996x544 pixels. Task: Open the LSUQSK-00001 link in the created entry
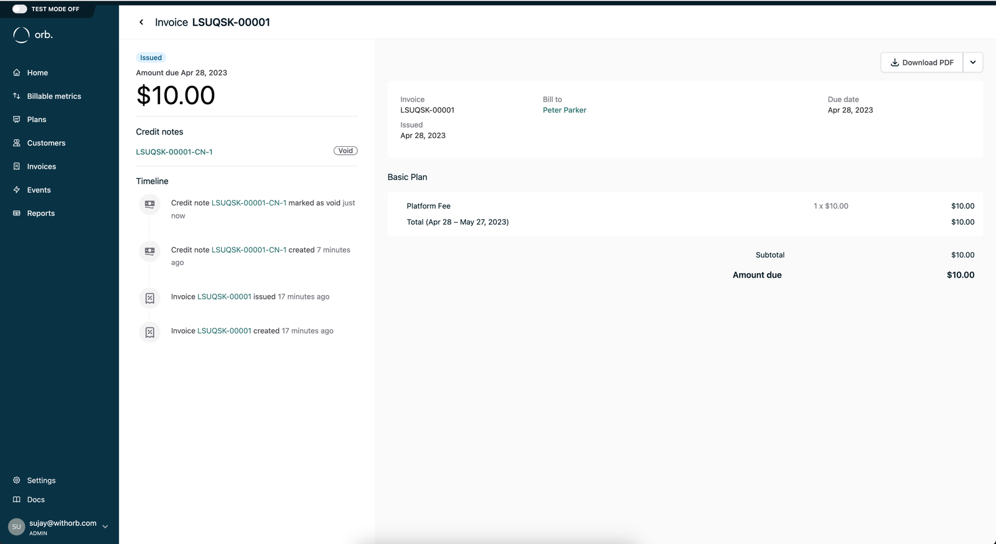point(224,331)
